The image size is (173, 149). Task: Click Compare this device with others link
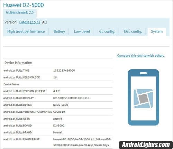click(x=140, y=56)
